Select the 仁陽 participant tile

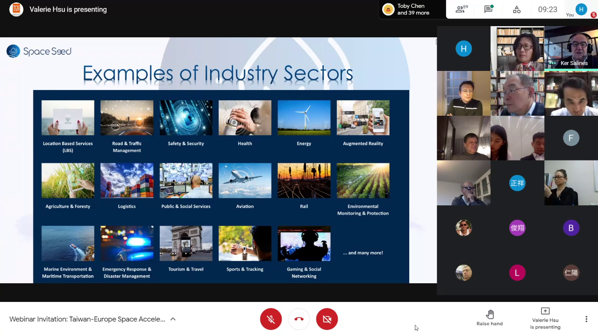tap(571, 273)
